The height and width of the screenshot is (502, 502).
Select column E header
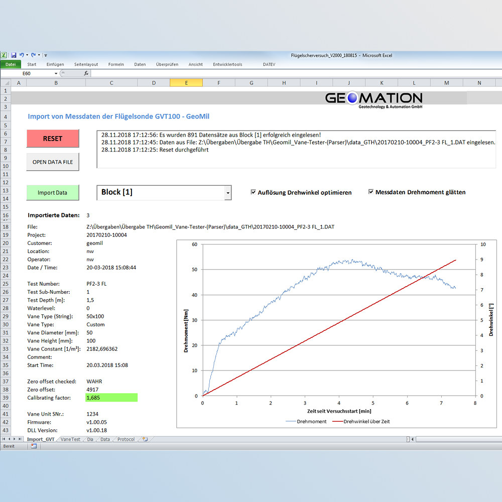(186, 83)
